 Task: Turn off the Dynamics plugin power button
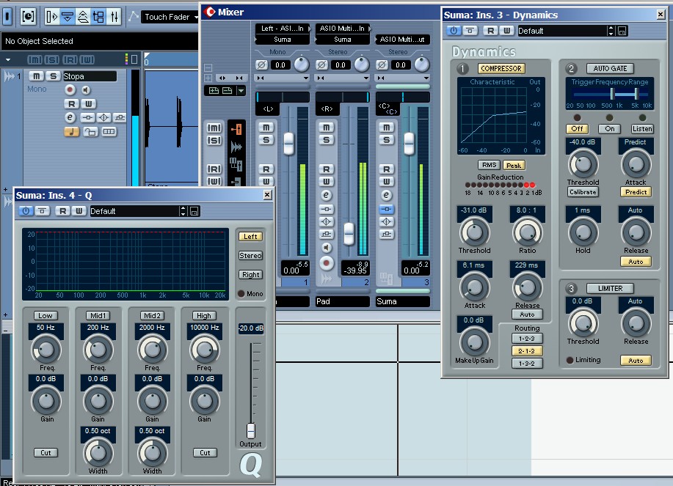(453, 31)
